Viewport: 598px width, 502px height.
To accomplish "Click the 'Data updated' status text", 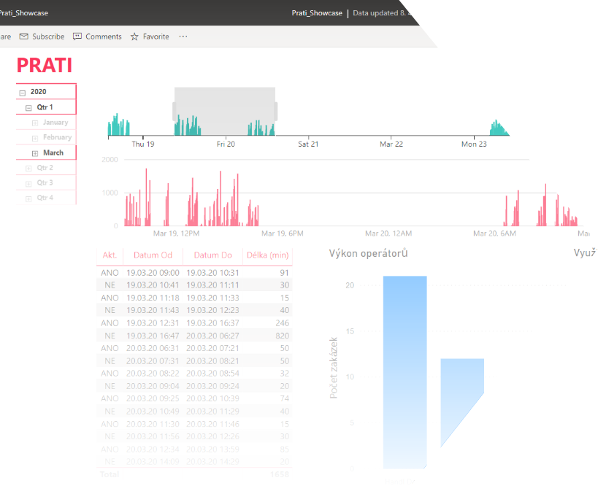I will (x=381, y=13).
